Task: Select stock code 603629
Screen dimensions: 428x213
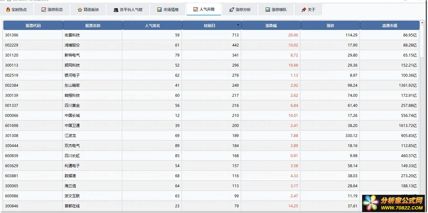Action: 12,166
